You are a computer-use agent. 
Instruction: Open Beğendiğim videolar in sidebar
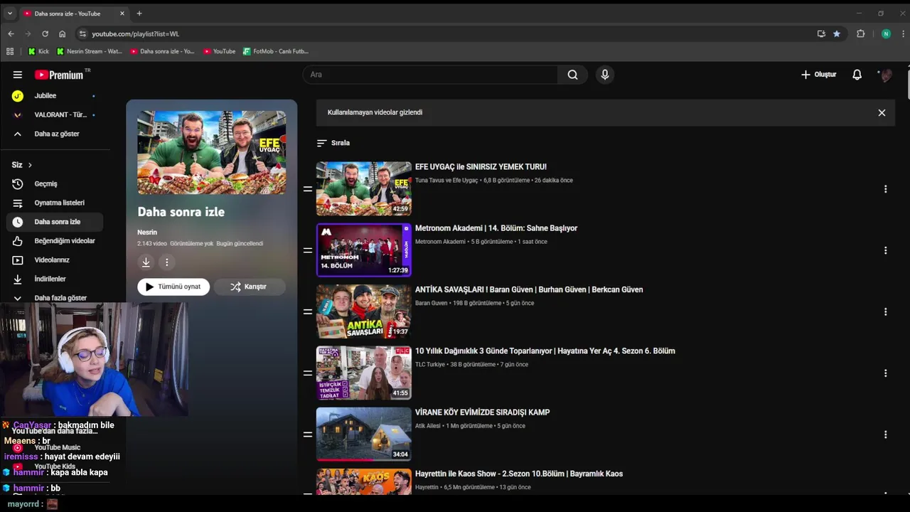pos(54,241)
